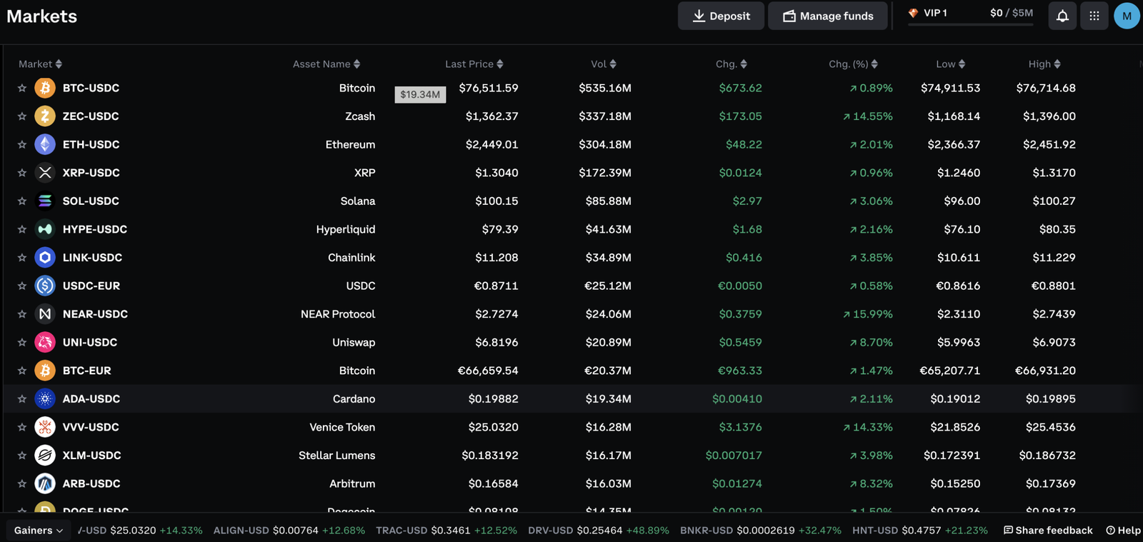Open the profile avatar M

(1127, 16)
